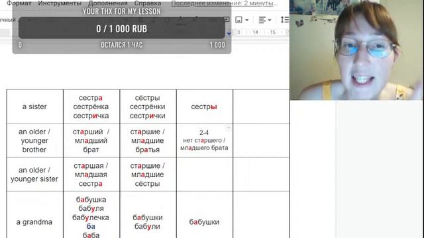Screen dimensions: 424x238
Task: Click the cell containing only 'сестры'
Action: coord(205,106)
